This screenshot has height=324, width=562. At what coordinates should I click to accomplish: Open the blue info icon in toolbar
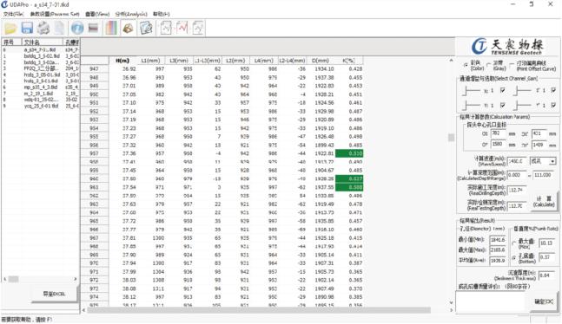click(77, 28)
